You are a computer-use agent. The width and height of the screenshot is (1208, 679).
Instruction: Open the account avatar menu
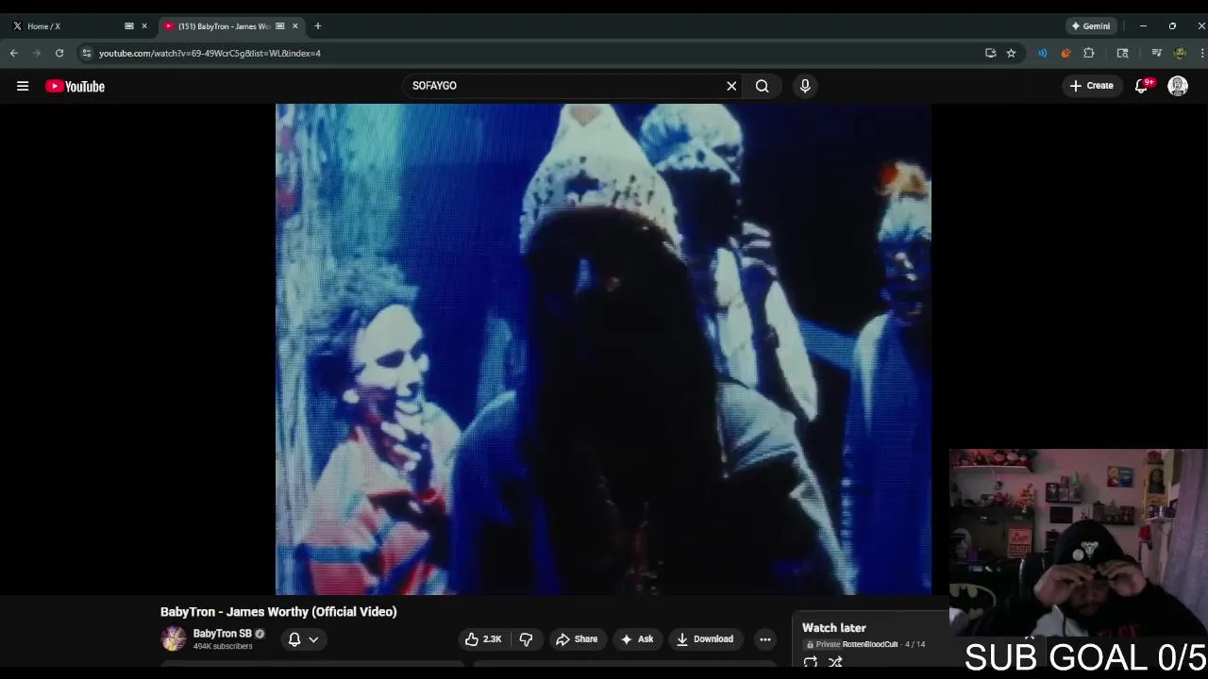click(x=1178, y=86)
